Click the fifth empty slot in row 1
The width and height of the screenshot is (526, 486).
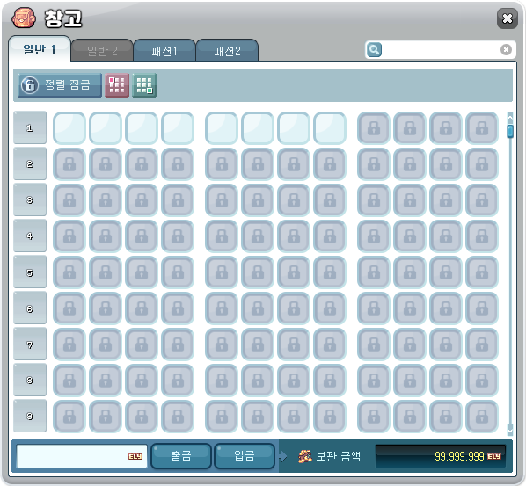pyautogui.click(x=222, y=128)
